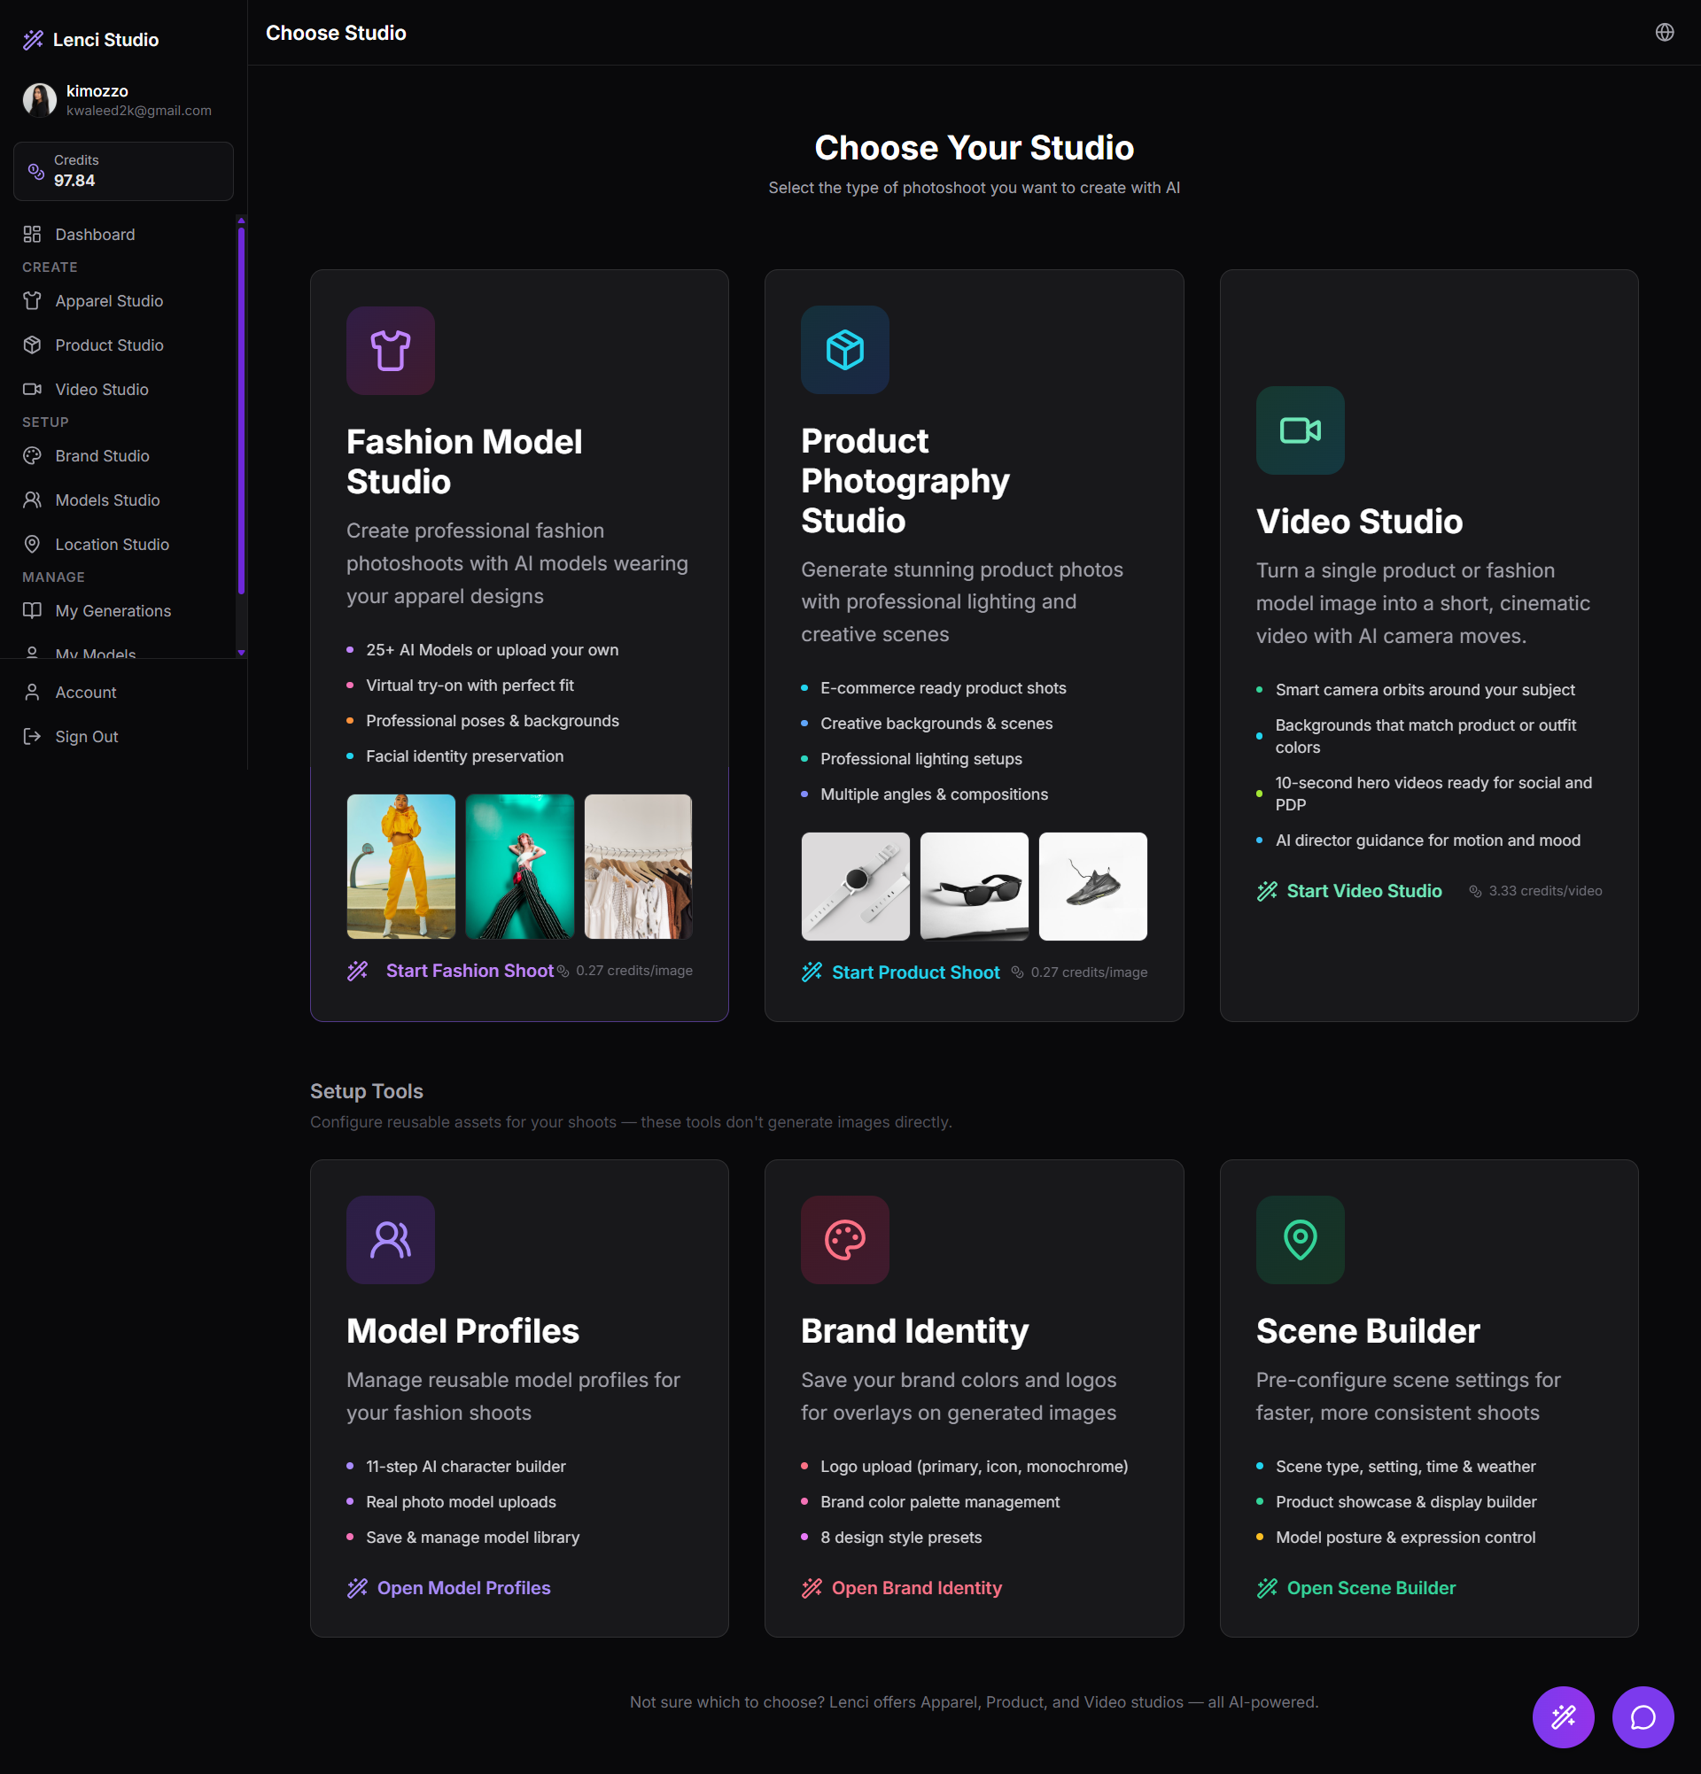Screen dimensions: 1701x1774
Task: Open My Generations in sidebar
Action: tap(113, 611)
